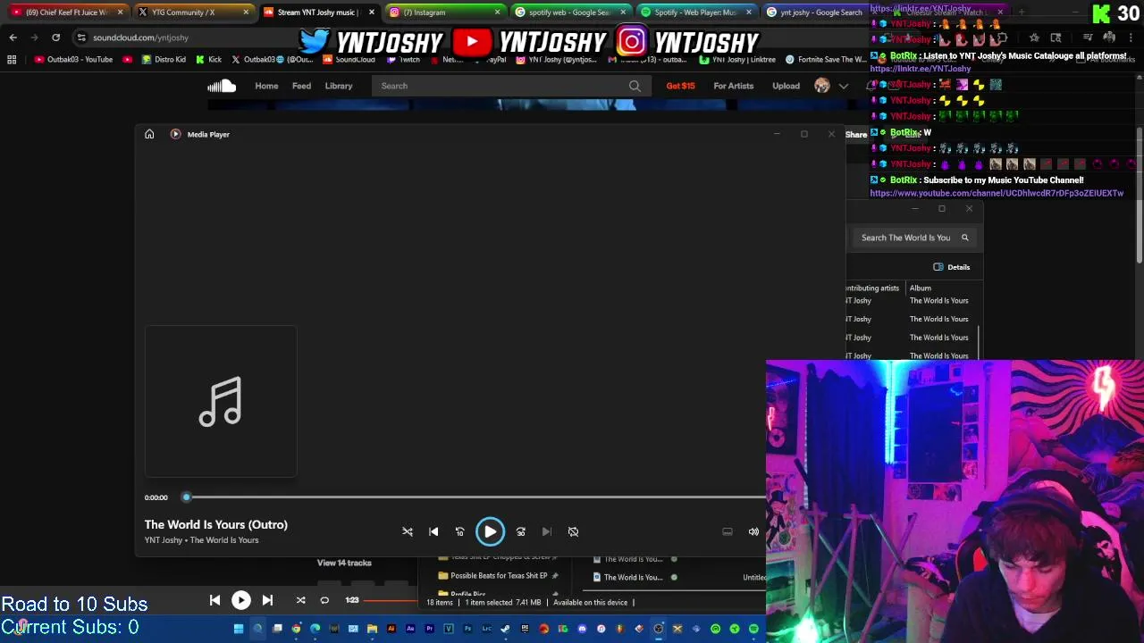
Task: Open Chrome from the taskbar
Action: (x=296, y=629)
